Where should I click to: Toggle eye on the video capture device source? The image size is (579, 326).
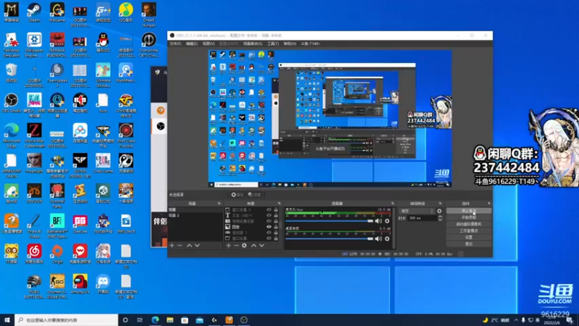(269, 221)
